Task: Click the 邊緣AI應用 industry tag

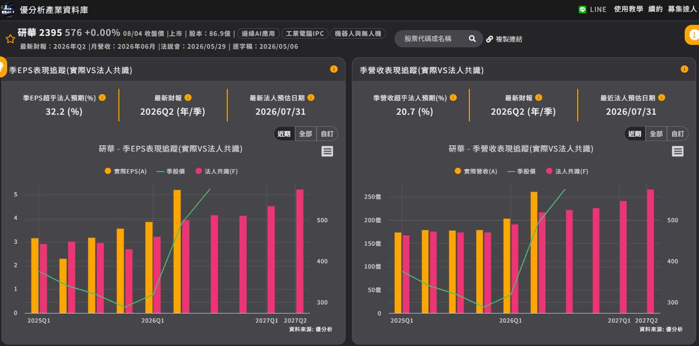Action: (258, 33)
